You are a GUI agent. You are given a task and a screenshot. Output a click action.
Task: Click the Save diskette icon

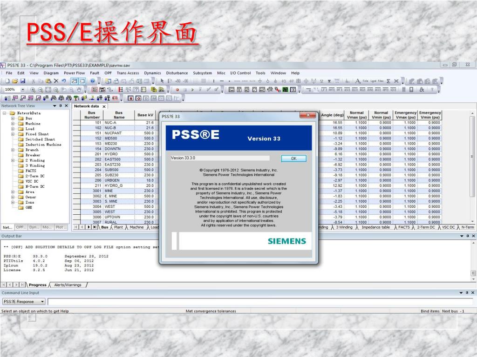(22, 81)
